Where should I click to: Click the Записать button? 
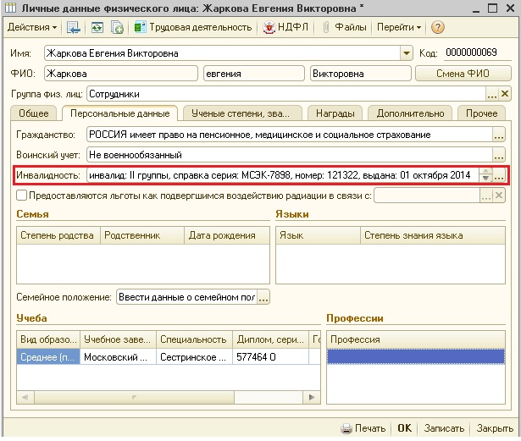tap(444, 428)
